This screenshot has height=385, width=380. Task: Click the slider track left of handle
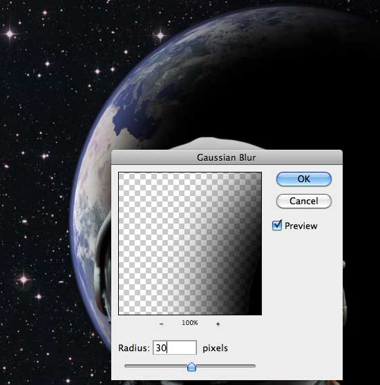[x=156, y=366]
